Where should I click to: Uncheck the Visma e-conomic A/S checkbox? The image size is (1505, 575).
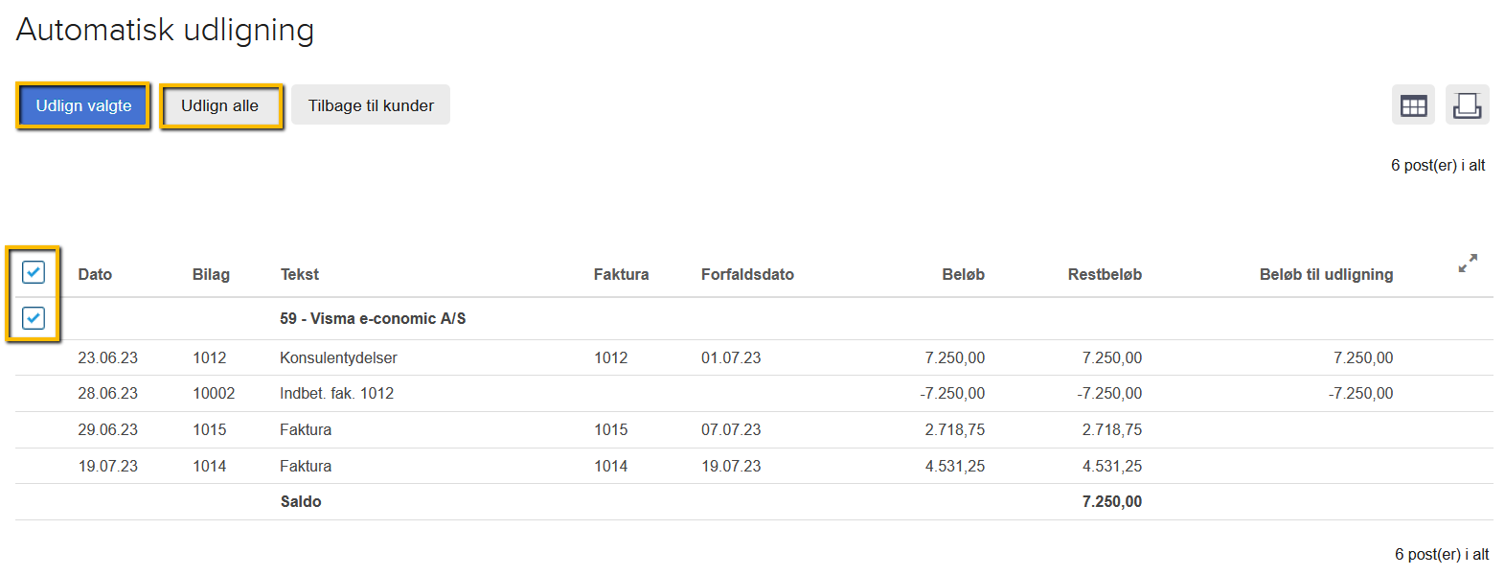point(34,318)
